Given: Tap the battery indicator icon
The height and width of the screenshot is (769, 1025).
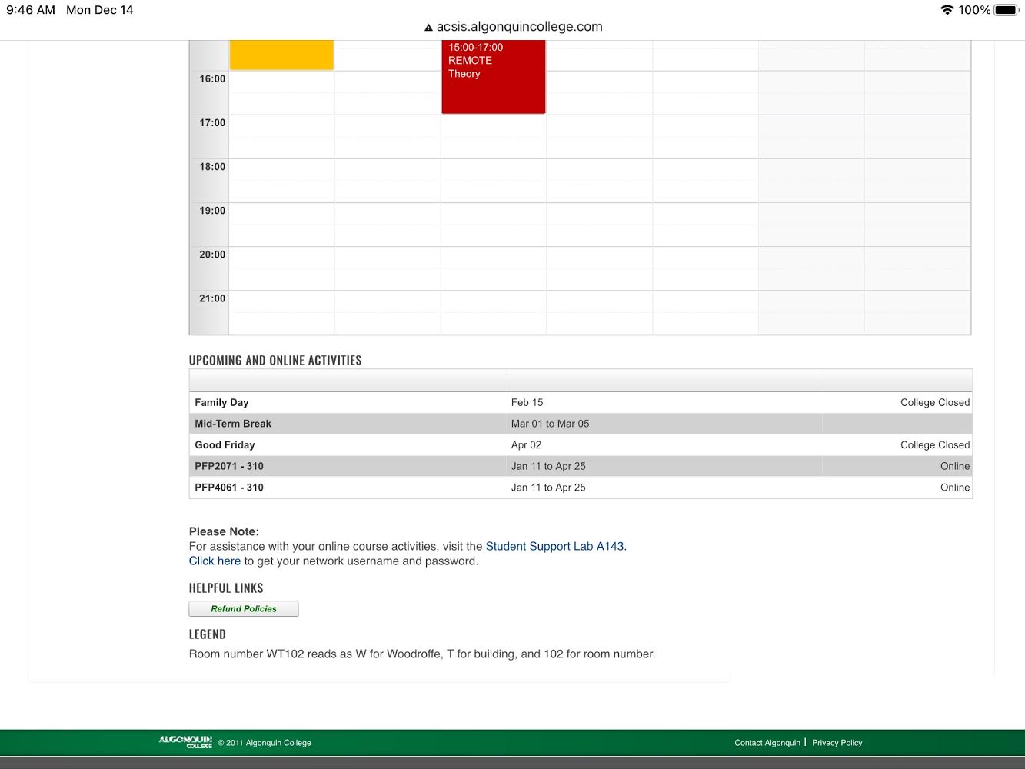Looking at the screenshot, I should coord(1007,10).
